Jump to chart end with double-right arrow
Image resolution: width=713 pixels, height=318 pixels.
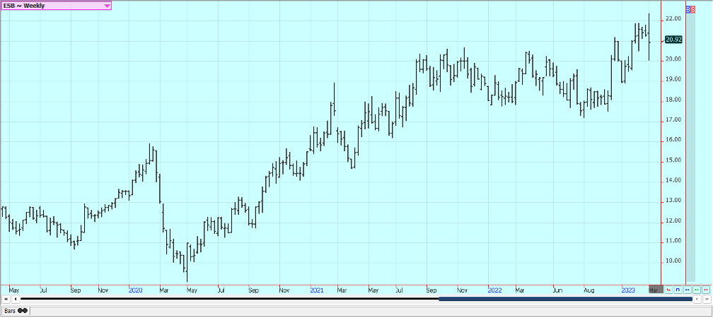[706, 299]
